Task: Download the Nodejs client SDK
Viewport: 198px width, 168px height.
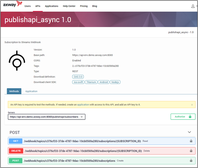Action: [115, 82]
